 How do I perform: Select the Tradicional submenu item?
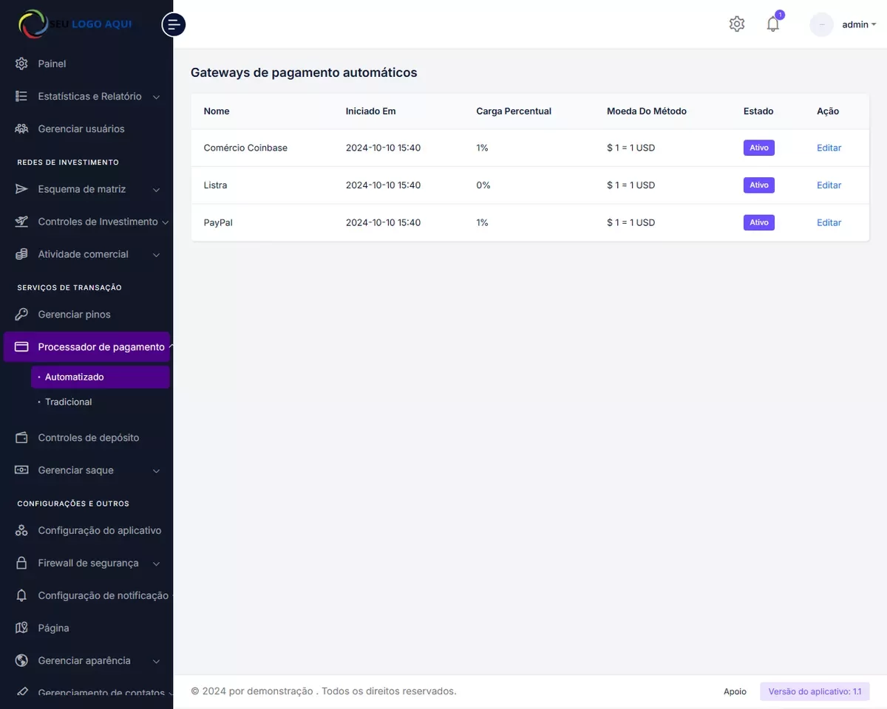pyautogui.click(x=69, y=403)
